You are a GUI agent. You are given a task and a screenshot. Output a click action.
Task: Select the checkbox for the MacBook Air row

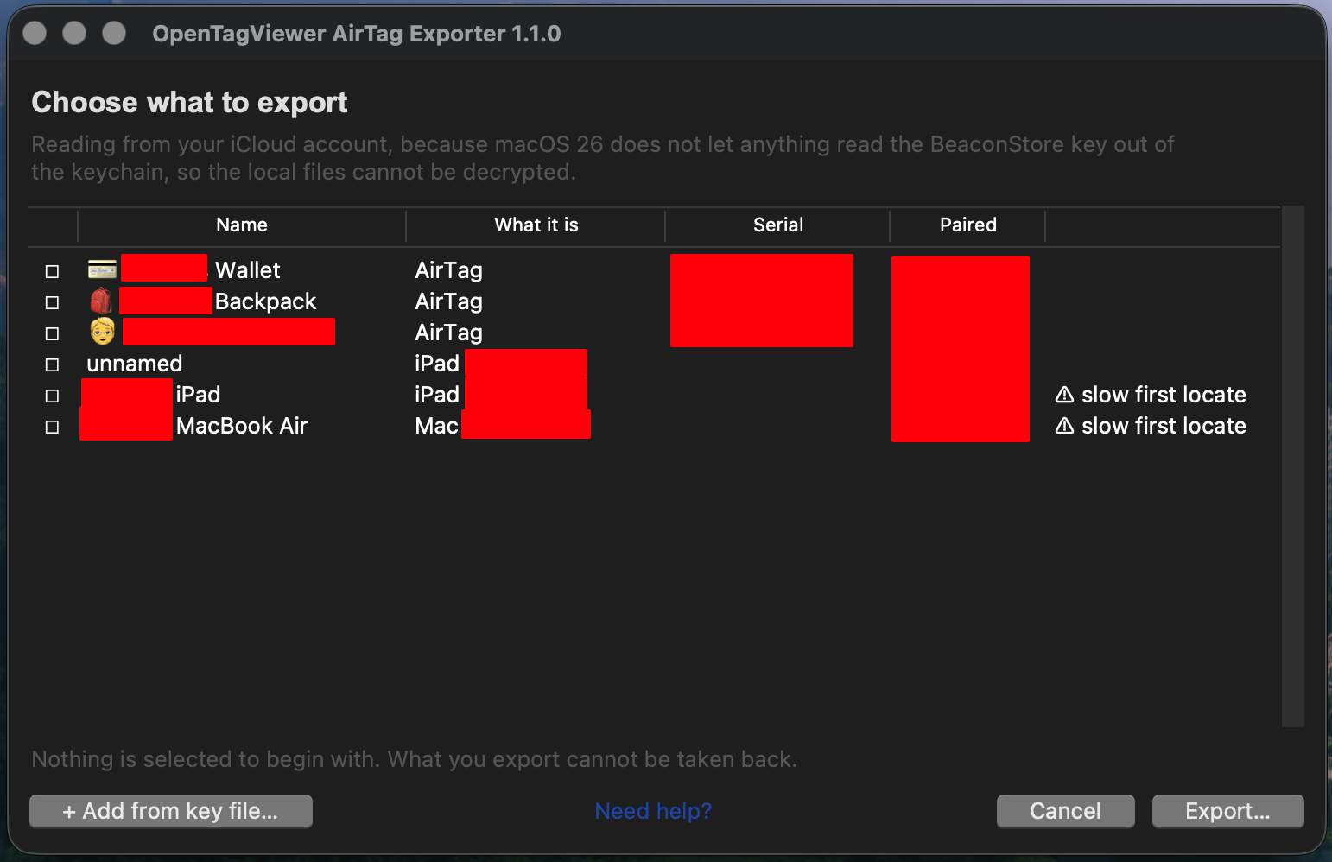tap(52, 427)
